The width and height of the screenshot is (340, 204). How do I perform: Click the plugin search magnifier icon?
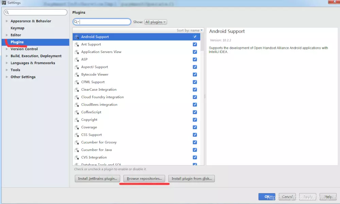point(76,22)
